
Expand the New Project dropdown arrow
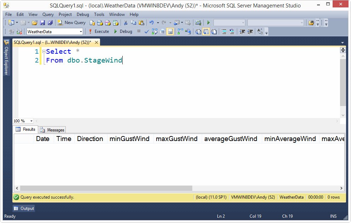pyautogui.click(x=17, y=23)
